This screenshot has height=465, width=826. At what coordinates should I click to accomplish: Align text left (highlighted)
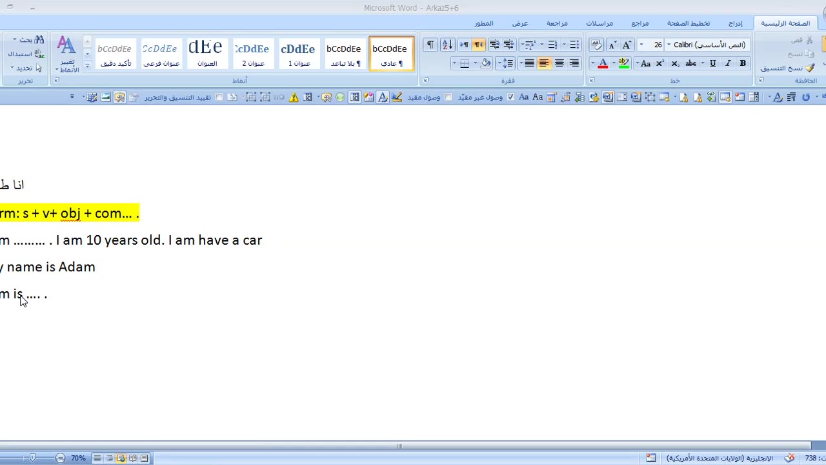point(545,63)
